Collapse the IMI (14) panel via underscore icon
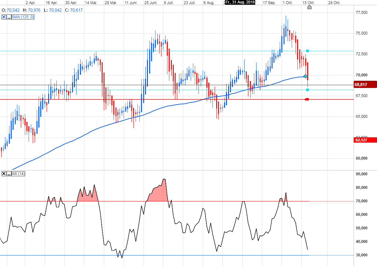The image size is (377, 268). coord(9,174)
